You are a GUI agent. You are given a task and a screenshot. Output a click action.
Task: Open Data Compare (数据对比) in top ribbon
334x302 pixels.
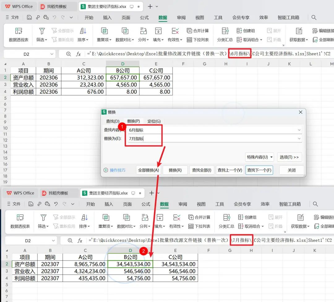click(125, 35)
